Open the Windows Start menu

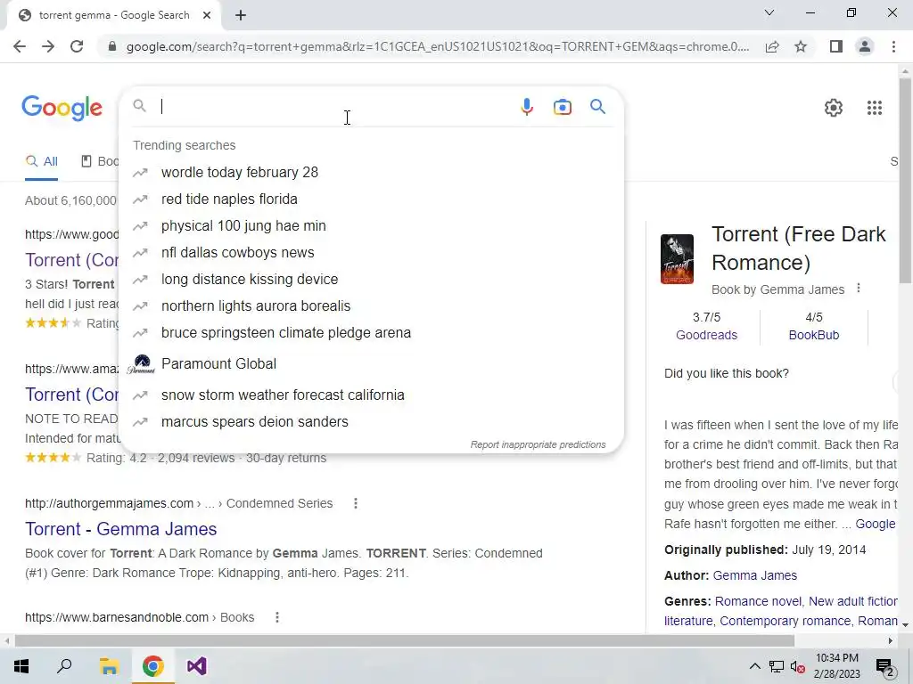[x=21, y=666]
